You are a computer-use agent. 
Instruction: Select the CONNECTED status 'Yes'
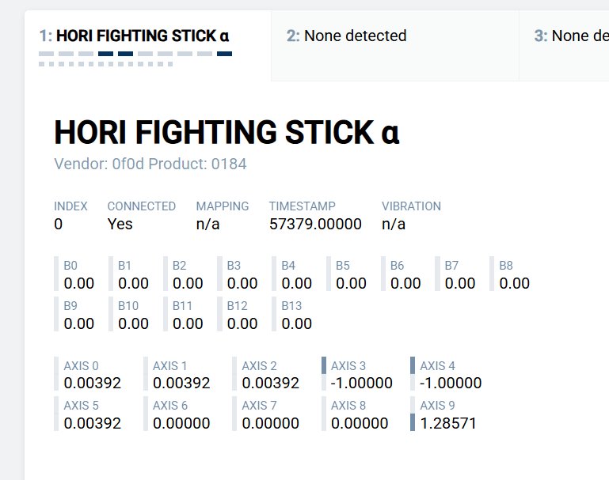[x=120, y=224]
